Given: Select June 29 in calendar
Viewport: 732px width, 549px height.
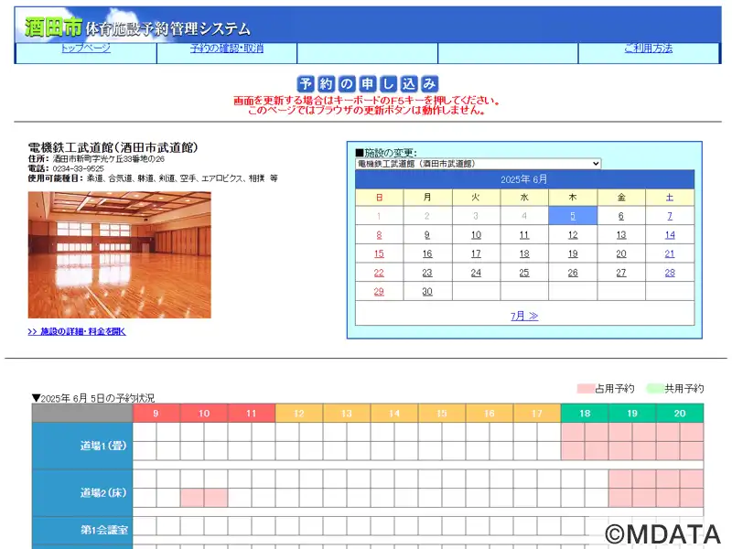Looking at the screenshot, I should pos(379,291).
